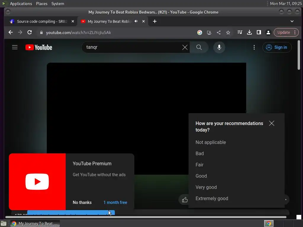Click the Sign in button
The height and width of the screenshot is (227, 303).
[x=277, y=47]
